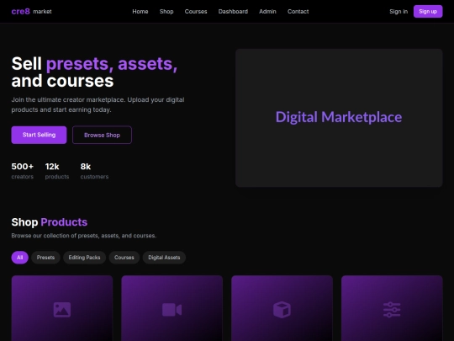The width and height of the screenshot is (454, 341).
Task: Select the Presets filter chip
Action: [45, 258]
